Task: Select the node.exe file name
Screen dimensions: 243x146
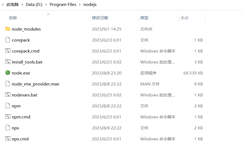Action: [x=21, y=73]
